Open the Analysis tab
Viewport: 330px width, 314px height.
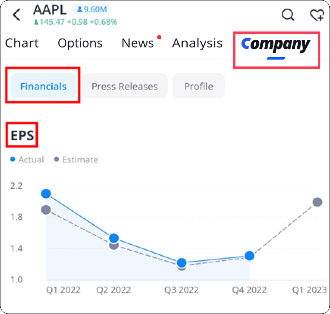tap(197, 43)
